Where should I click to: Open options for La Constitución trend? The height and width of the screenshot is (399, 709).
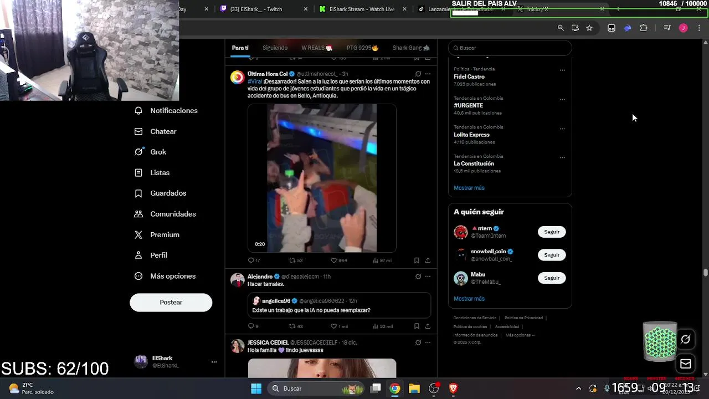[x=562, y=157]
